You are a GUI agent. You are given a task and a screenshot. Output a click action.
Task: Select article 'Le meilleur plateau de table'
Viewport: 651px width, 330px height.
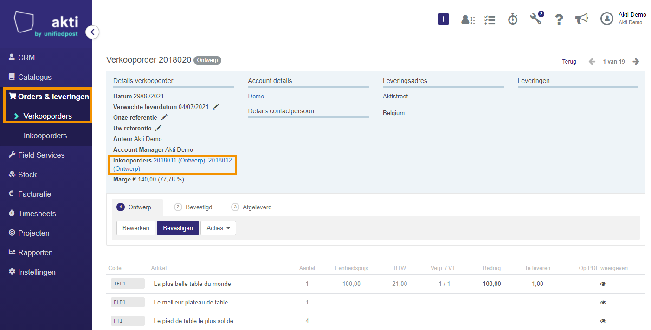click(191, 303)
